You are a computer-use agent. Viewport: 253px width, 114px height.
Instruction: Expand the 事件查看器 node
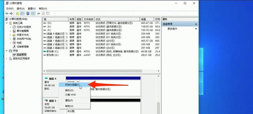(11, 31)
